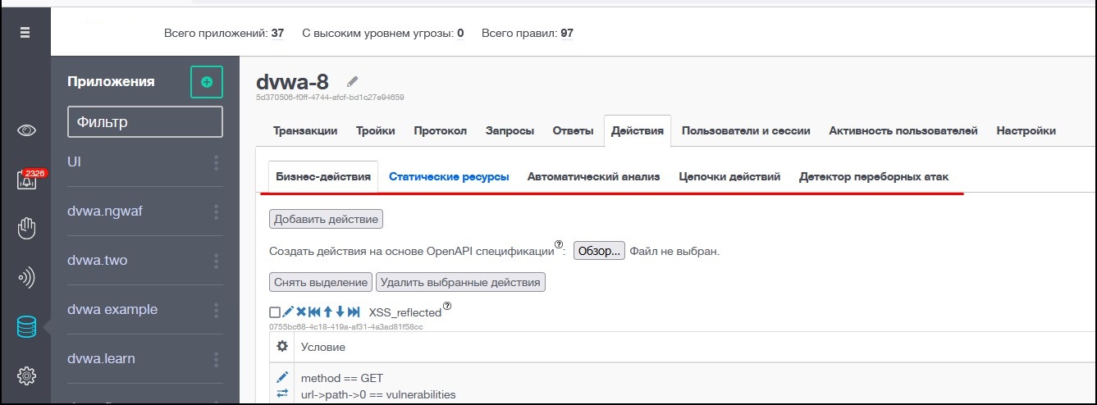Open the Активность пользователей tab
The width and height of the screenshot is (1097, 405).
pos(903,130)
